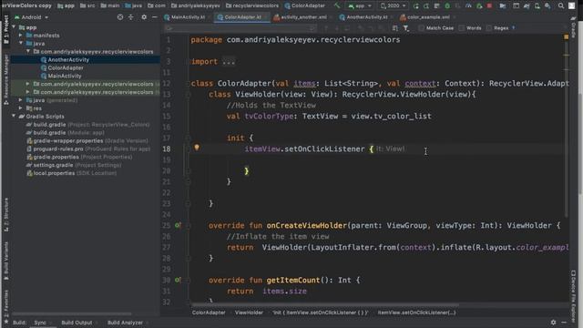
Task: Open the Sync tab in Build panel
Action: click(40, 323)
